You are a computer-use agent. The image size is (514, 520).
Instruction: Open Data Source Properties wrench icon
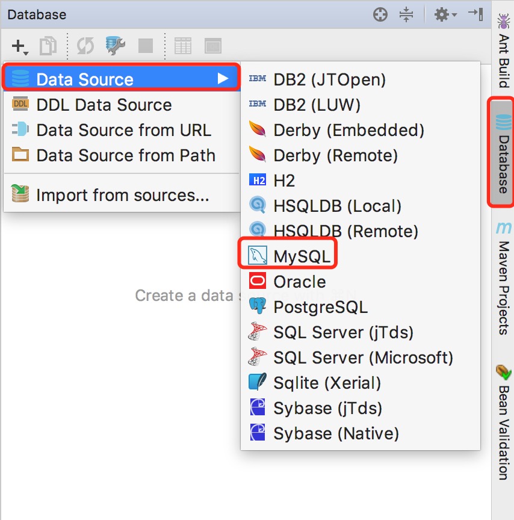(115, 46)
